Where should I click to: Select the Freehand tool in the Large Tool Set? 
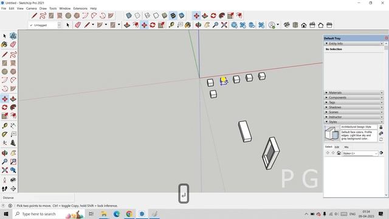tap(13, 55)
